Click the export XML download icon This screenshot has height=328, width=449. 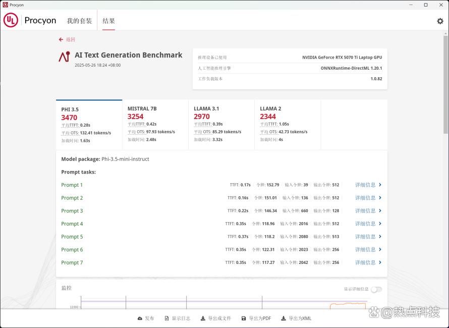(x=283, y=318)
